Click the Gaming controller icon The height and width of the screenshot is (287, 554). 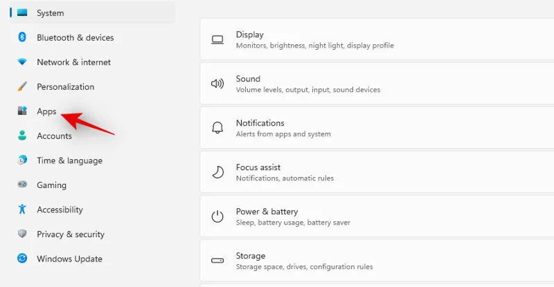[x=22, y=185]
